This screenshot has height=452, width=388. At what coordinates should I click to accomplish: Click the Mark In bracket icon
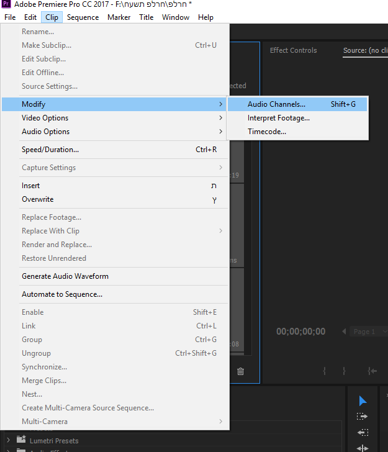point(325,371)
